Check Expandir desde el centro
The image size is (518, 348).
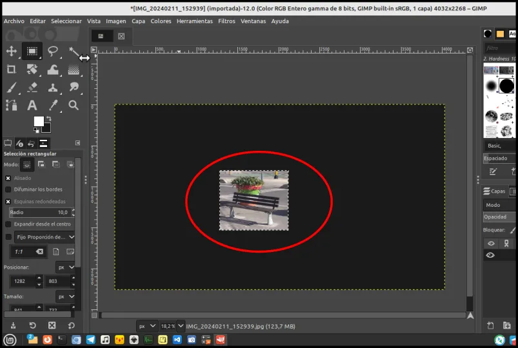point(8,224)
